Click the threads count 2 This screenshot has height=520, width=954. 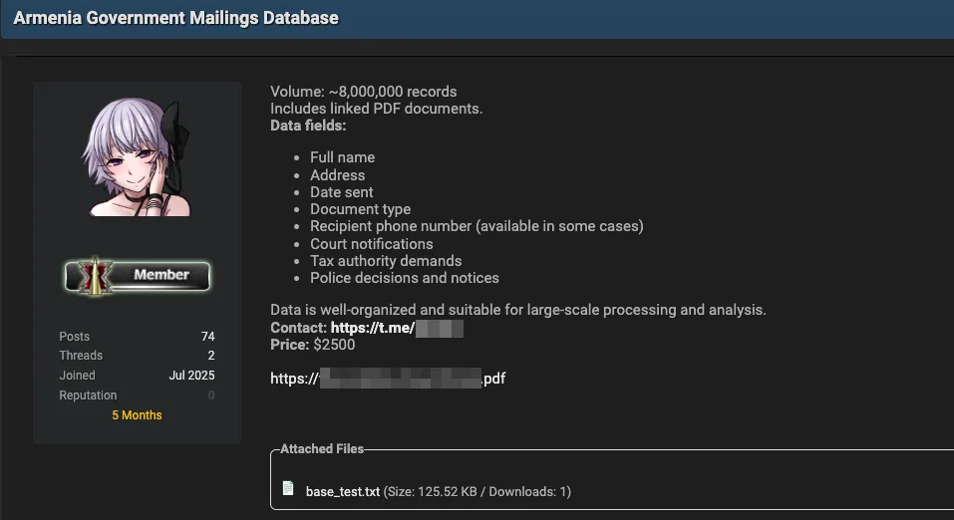tap(210, 356)
